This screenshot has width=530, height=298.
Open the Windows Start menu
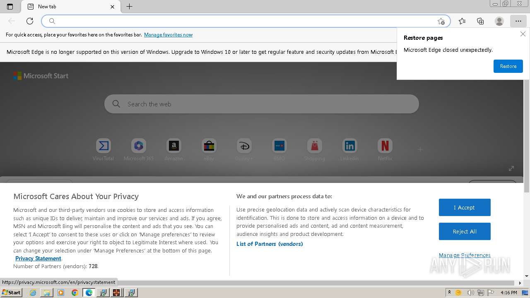[x=11, y=292]
